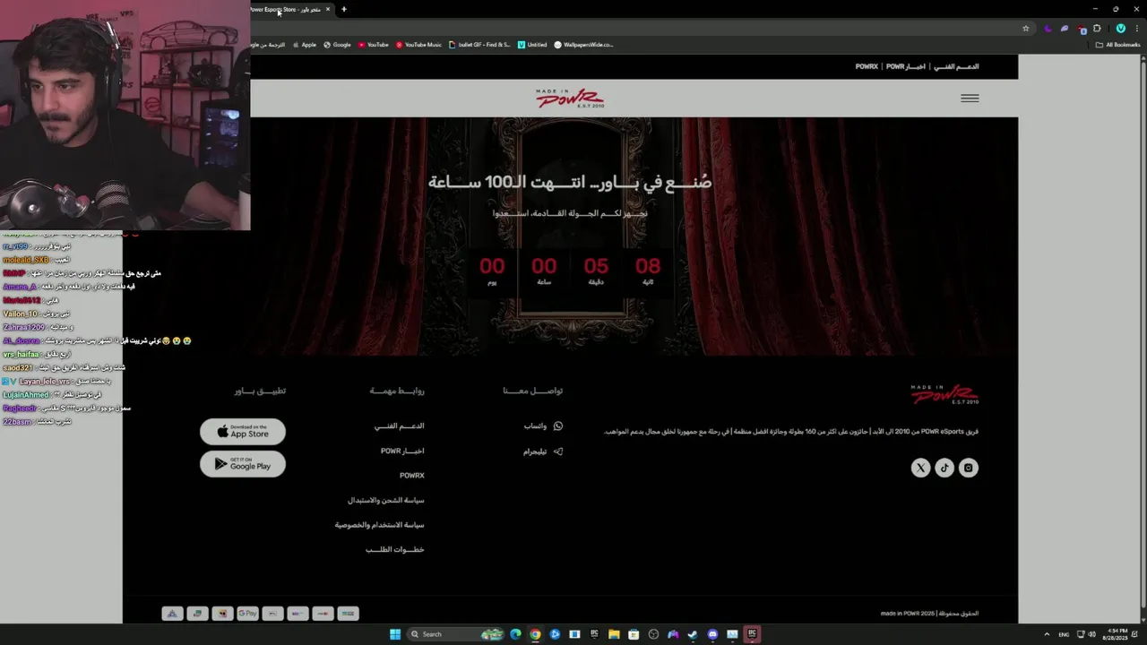The width and height of the screenshot is (1147, 645).
Task: Open footer technical support link (الدعم الفني)
Action: pos(400,426)
